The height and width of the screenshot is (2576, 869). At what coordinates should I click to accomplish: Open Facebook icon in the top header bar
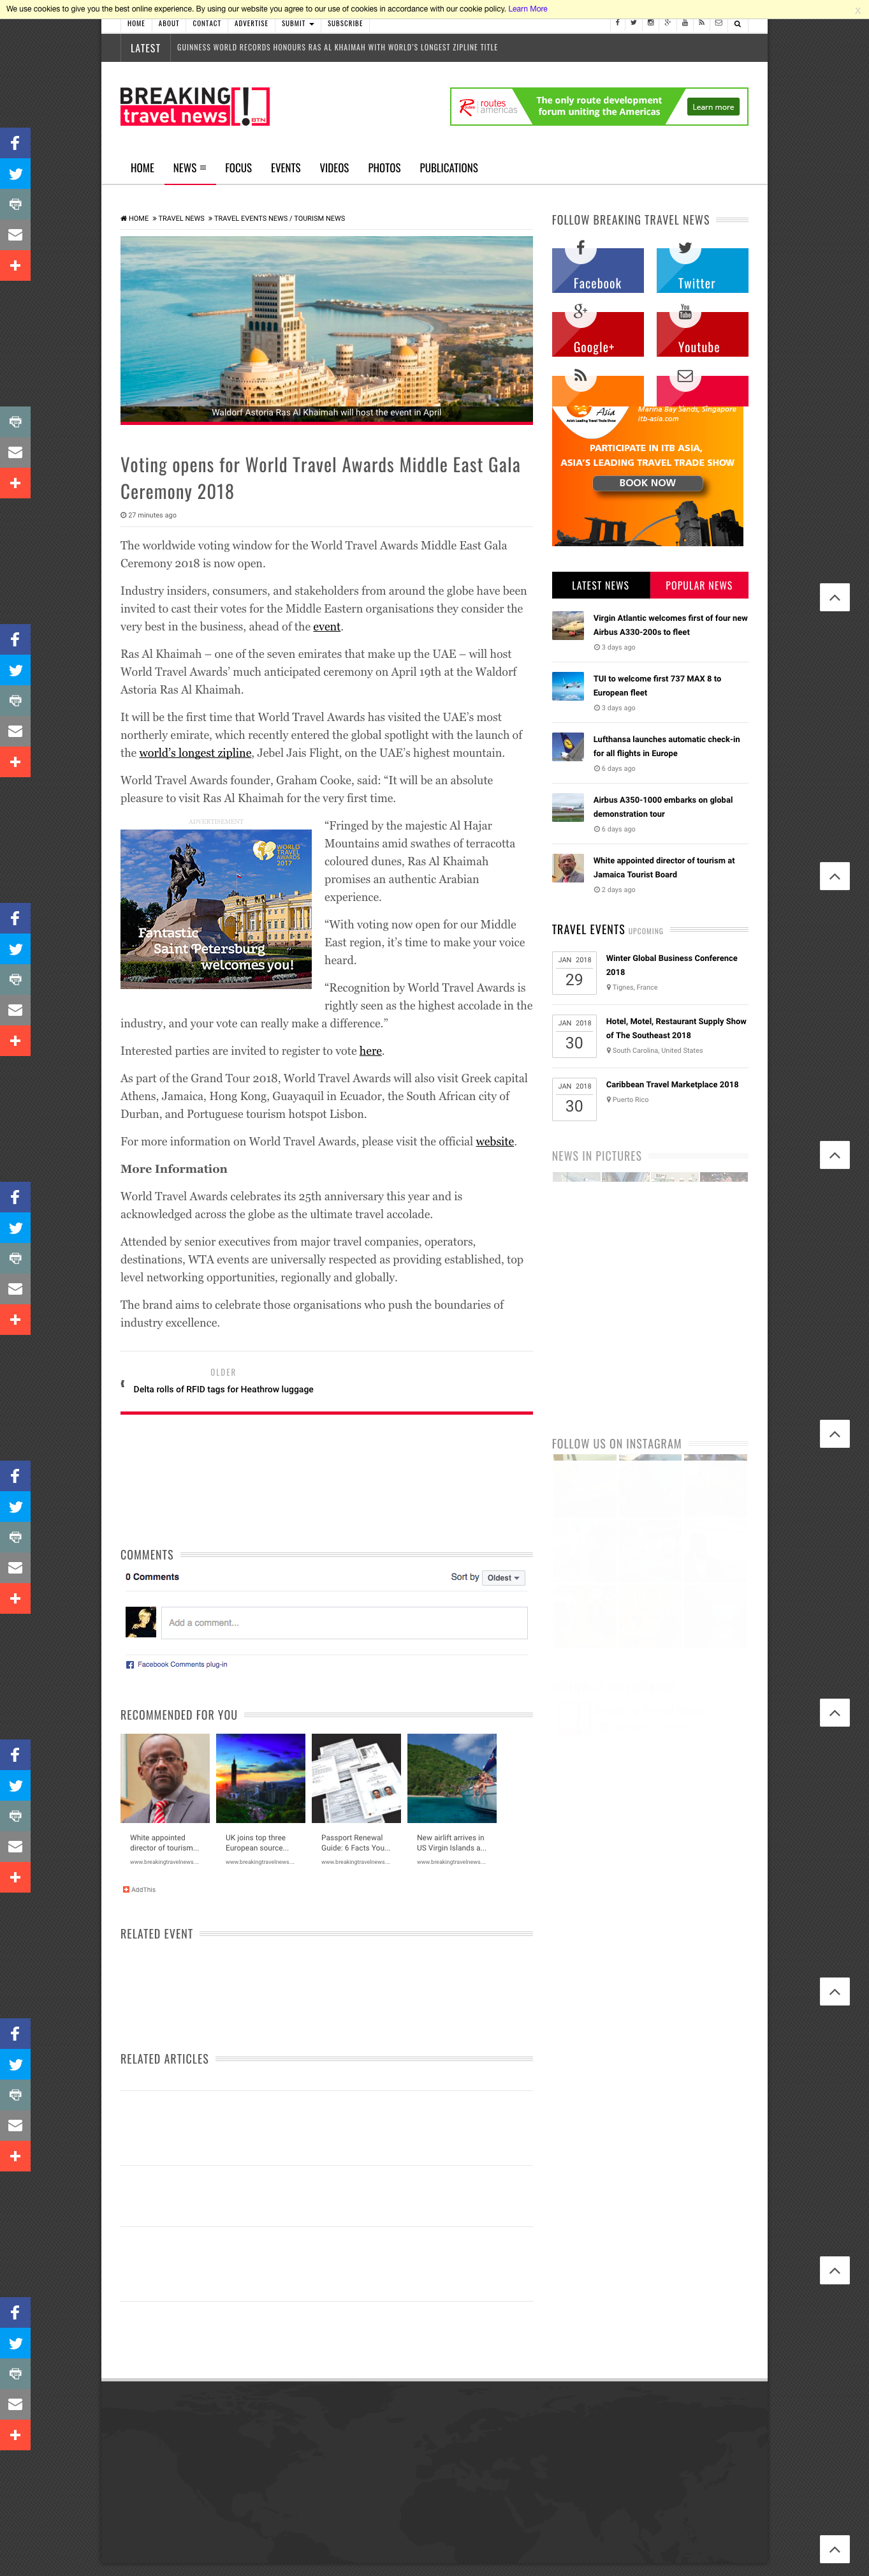tap(617, 23)
